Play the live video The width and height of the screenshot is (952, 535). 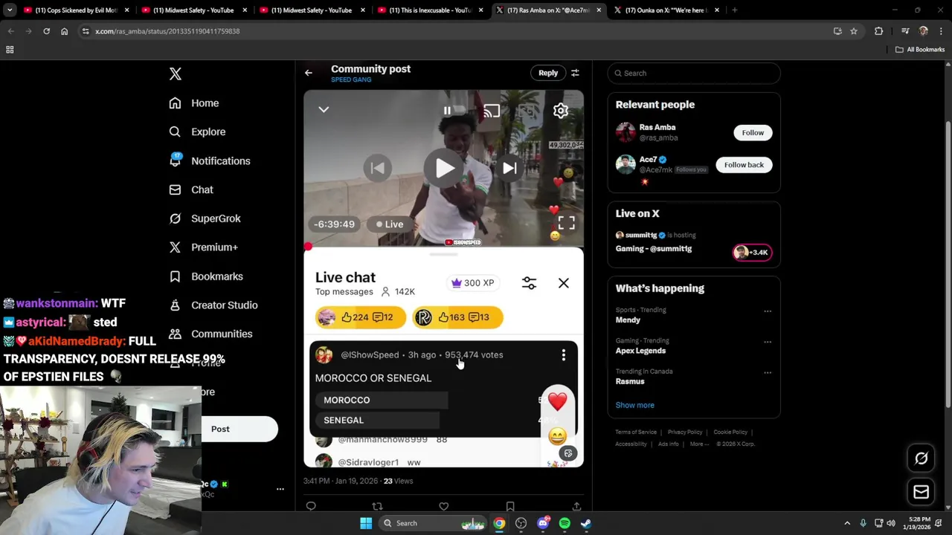point(444,168)
